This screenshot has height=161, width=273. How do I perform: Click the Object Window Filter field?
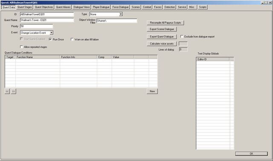click(117, 21)
